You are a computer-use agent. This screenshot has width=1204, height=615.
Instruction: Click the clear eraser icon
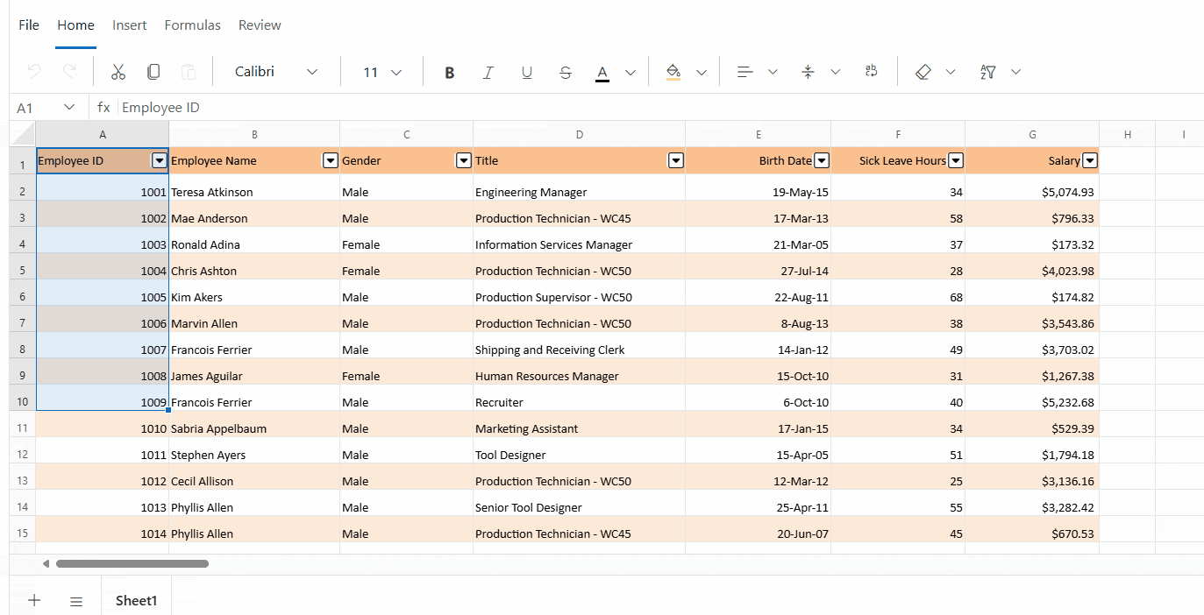pos(923,72)
